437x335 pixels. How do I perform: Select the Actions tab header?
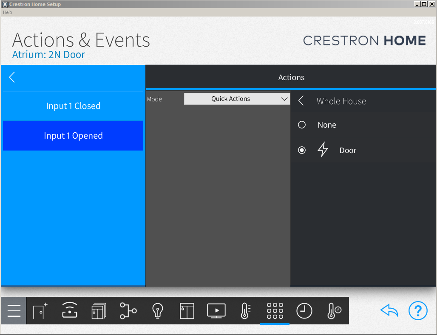[291, 77]
